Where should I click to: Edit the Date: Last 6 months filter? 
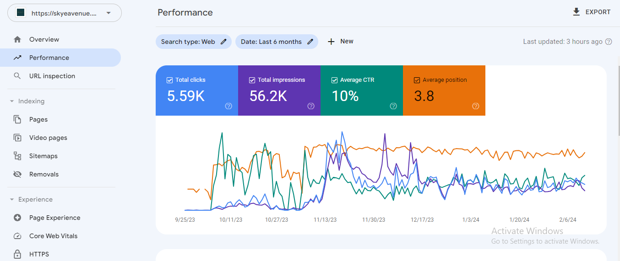click(x=277, y=42)
